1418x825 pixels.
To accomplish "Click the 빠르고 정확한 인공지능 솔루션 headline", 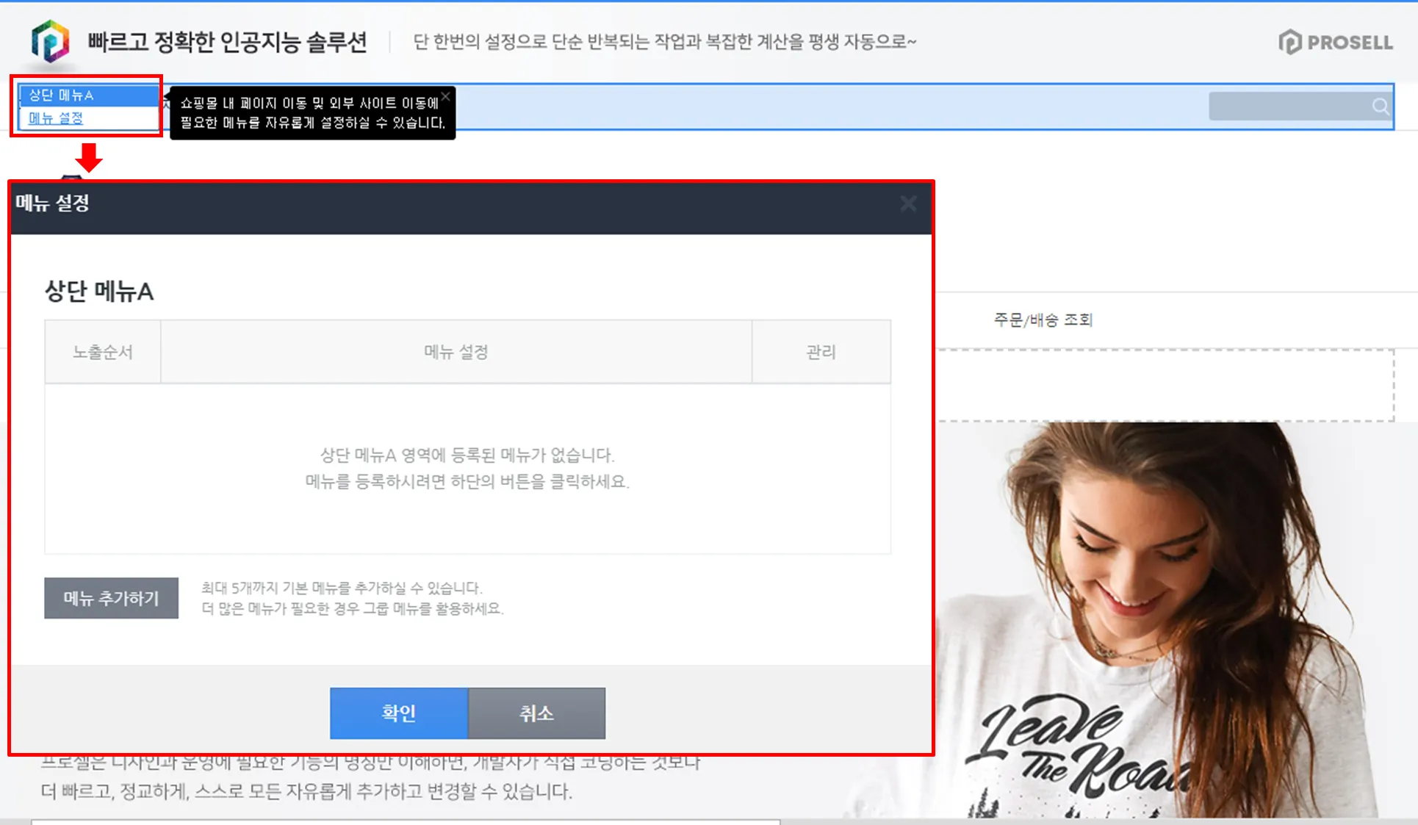I will (x=227, y=42).
